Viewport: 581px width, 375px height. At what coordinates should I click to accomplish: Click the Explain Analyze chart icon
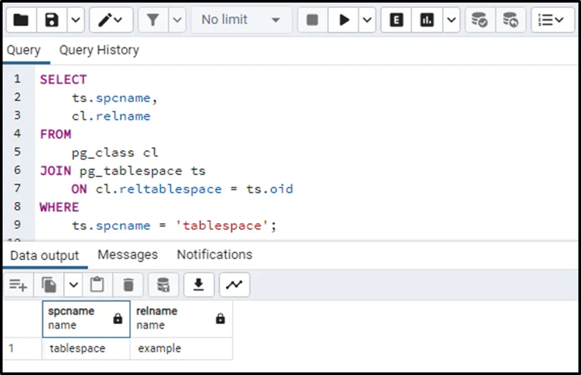427,20
